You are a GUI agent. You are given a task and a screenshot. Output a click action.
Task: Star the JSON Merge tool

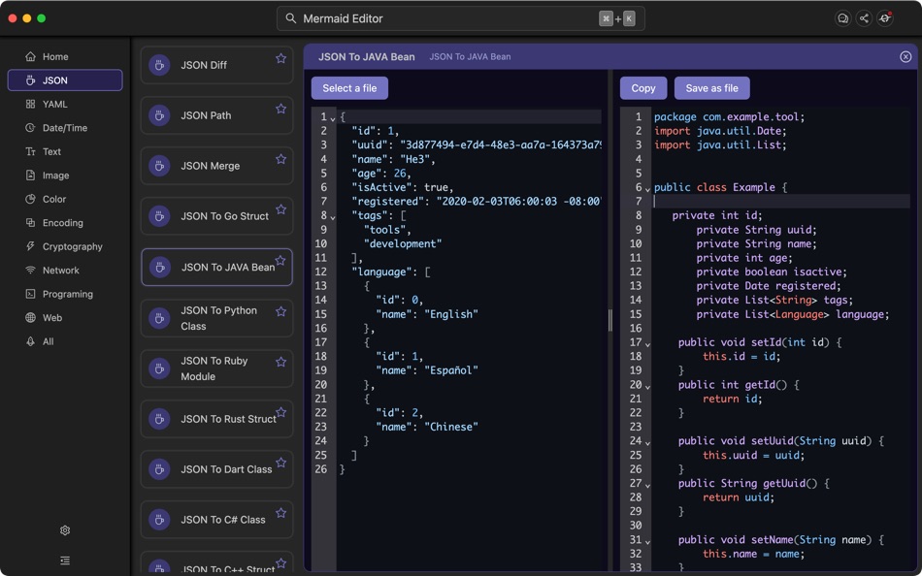281,159
